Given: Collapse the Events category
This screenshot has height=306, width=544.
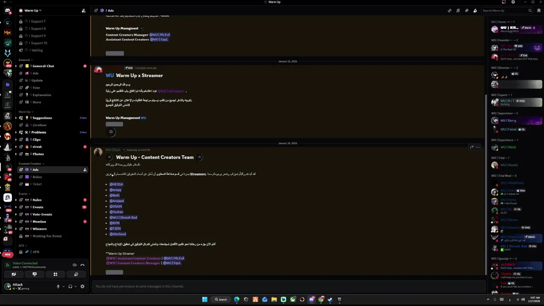Looking at the screenshot, I should [24, 194].
